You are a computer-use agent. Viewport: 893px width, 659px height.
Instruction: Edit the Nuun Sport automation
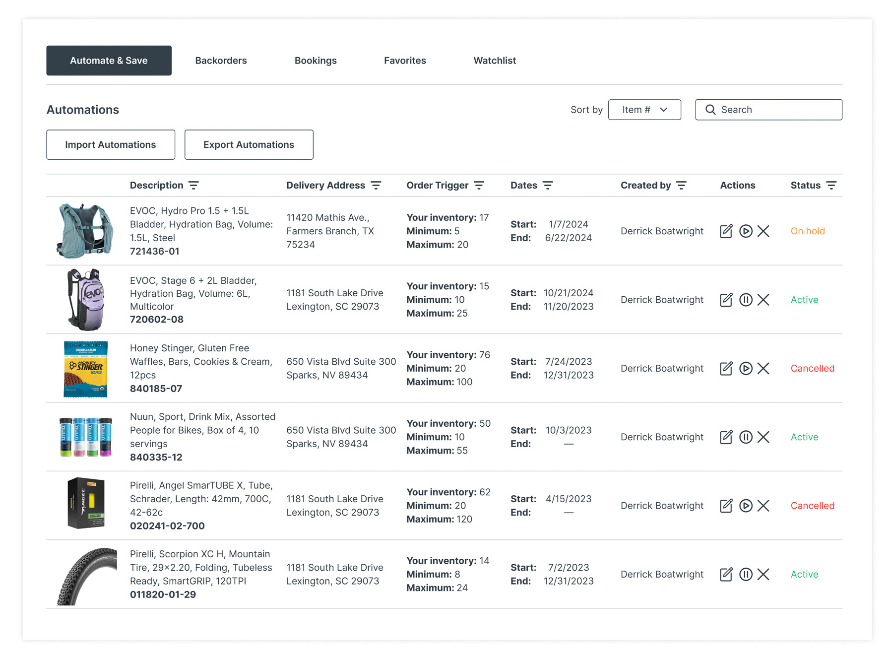[x=726, y=437]
